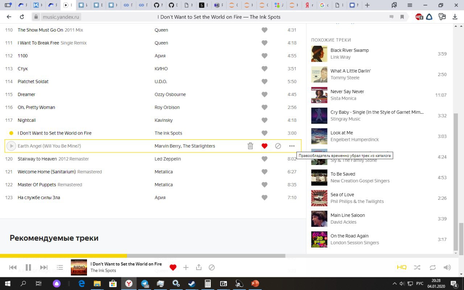464x290 pixels.
Task: Open Queen artist link for The Show Must Go On
Action: (x=161, y=30)
